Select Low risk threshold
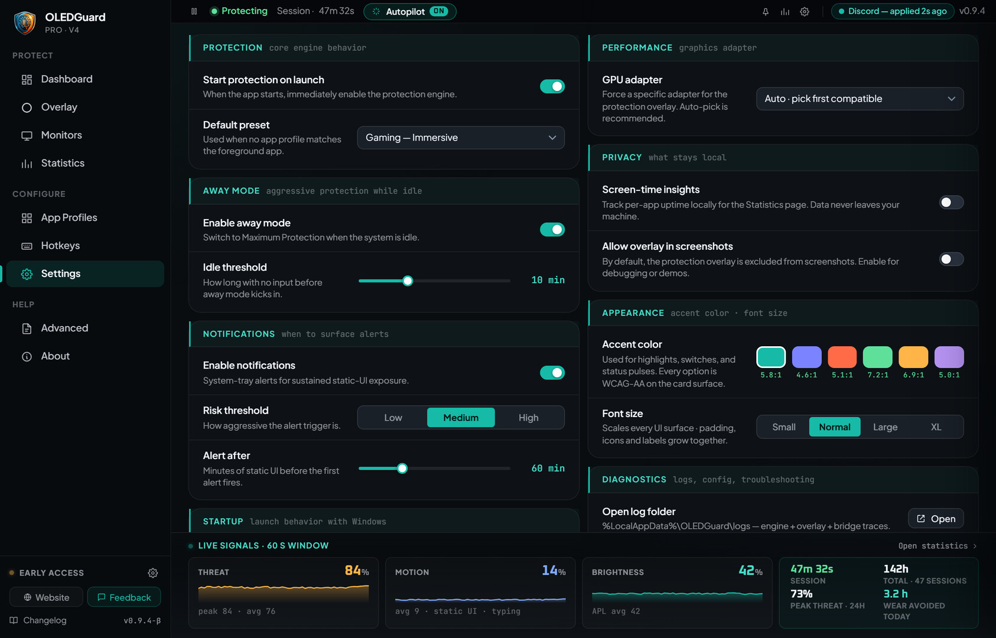 click(x=393, y=418)
